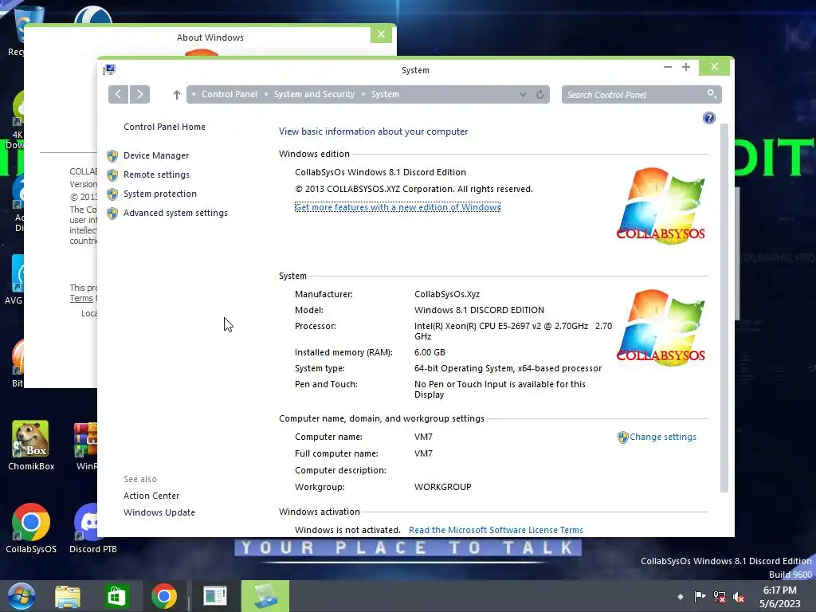Click "Windows is not activated." text
Screen dimensions: 816x612
(x=347, y=530)
